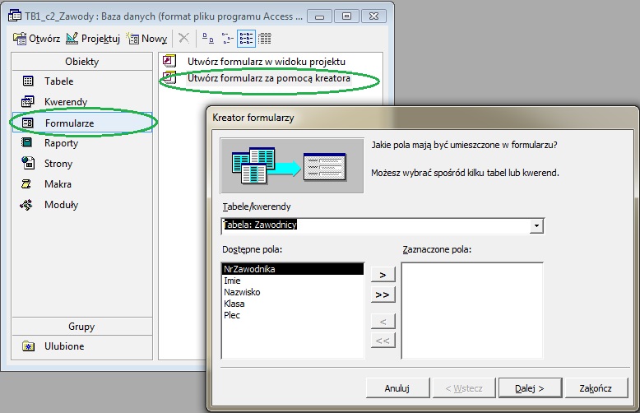
Task: Select Klasa in available fields
Action: (293, 304)
